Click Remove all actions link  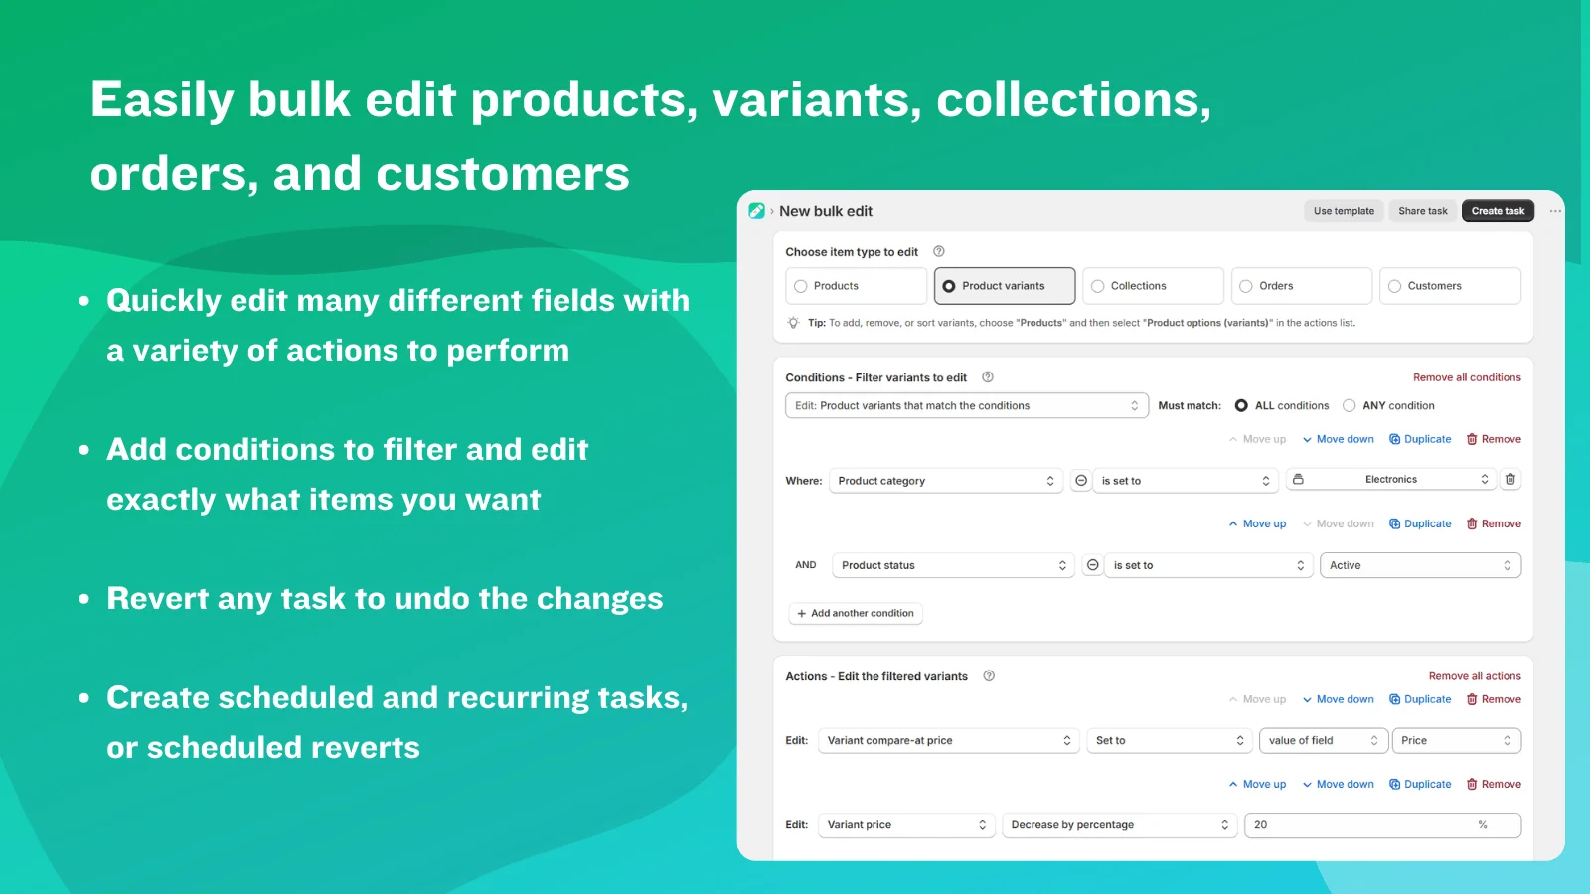coord(1475,676)
